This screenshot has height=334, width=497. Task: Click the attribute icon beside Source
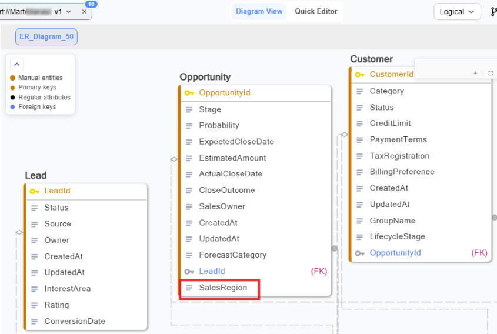click(x=34, y=224)
